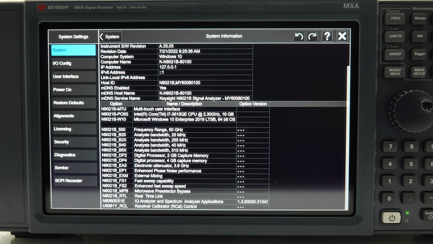Click keypad number 5

pyautogui.click(x=411, y=164)
